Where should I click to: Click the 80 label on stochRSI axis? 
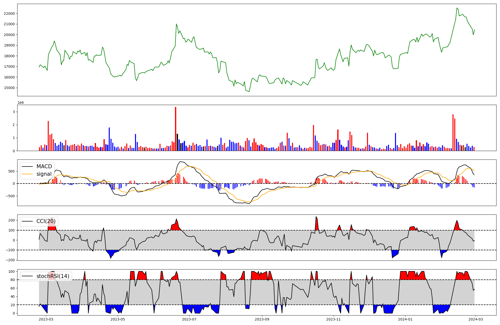12,280
